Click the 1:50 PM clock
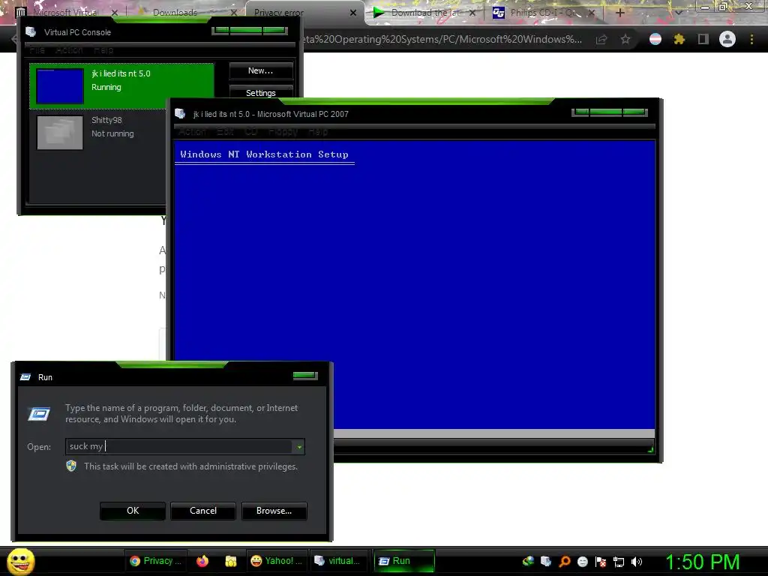The image size is (768, 576). (702, 562)
